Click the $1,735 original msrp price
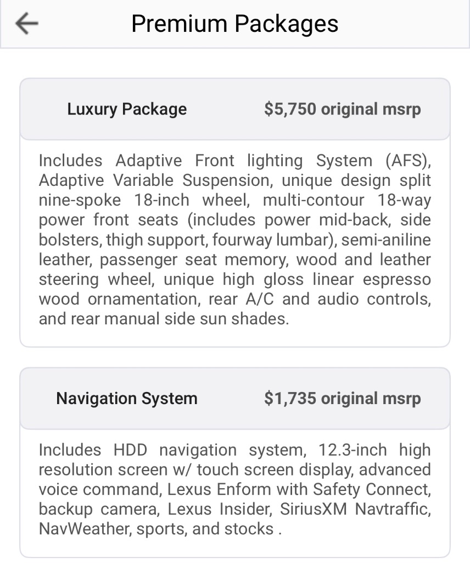 click(342, 398)
